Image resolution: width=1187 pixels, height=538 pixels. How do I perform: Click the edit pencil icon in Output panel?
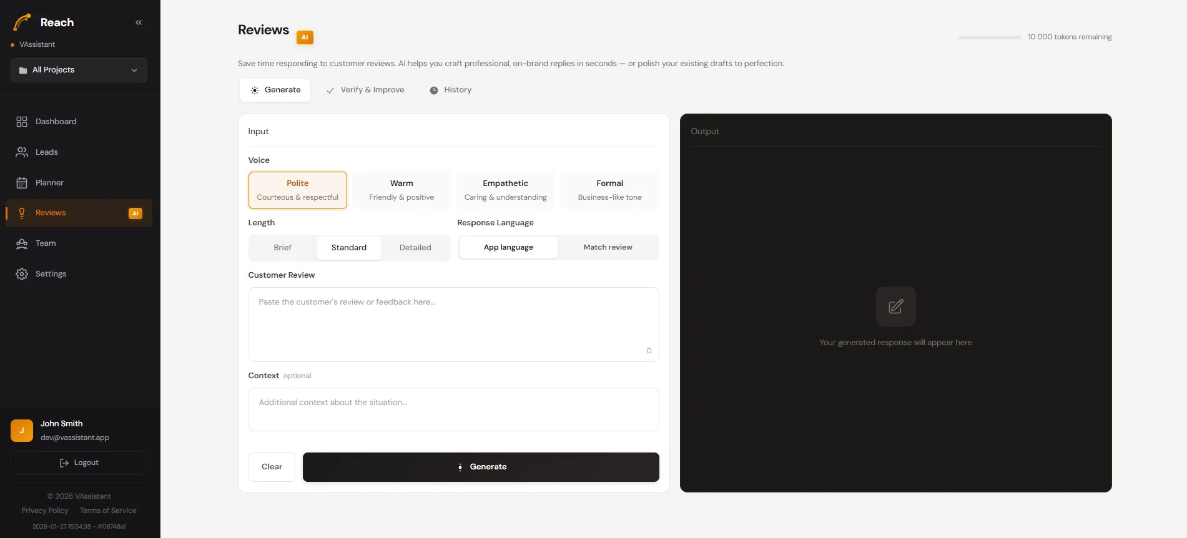(x=896, y=306)
